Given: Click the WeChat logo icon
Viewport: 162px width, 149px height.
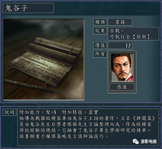Looking at the screenshot, I should [136, 141].
